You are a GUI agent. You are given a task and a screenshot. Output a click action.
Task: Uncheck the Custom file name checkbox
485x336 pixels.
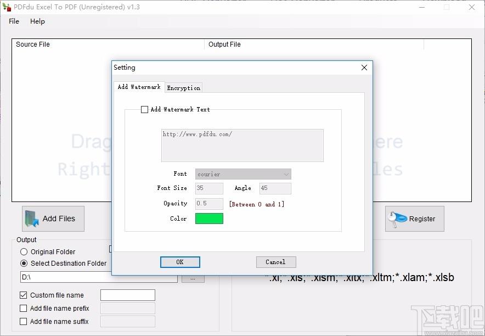pyautogui.click(x=23, y=295)
